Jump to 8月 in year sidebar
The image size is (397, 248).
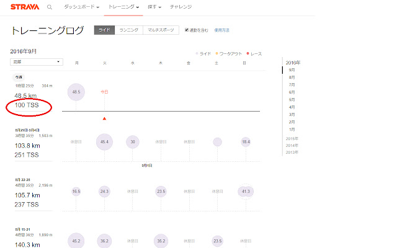(292, 77)
